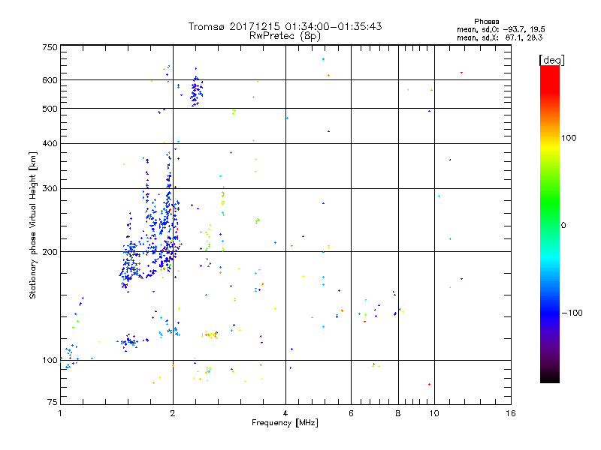
Task: Click the '75' y-axis tick label
Action: [x=53, y=402]
